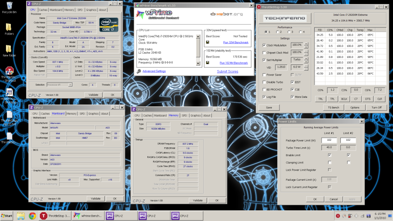Click the volume speaker tray icon
The width and height of the screenshot is (393, 221).
coord(357,216)
